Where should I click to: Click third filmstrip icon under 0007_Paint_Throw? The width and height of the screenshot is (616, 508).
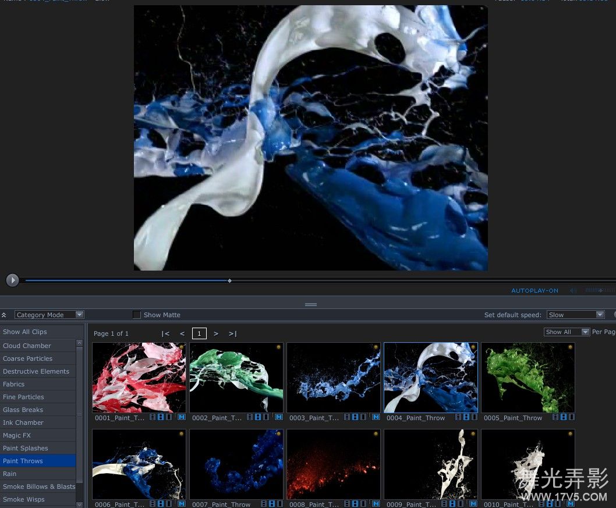pos(279,504)
